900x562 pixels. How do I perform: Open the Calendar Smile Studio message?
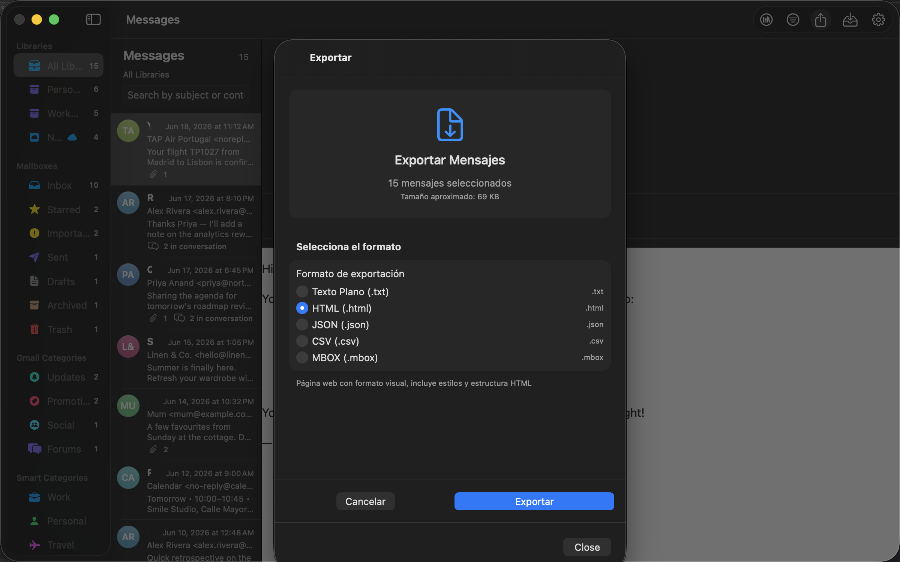click(x=186, y=490)
